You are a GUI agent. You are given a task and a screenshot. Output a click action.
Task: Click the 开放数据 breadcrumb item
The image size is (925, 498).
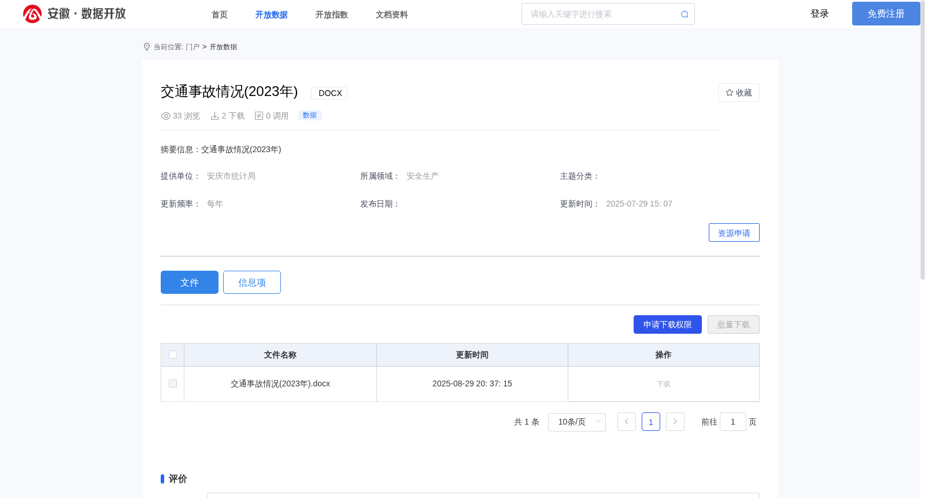pyautogui.click(x=223, y=47)
